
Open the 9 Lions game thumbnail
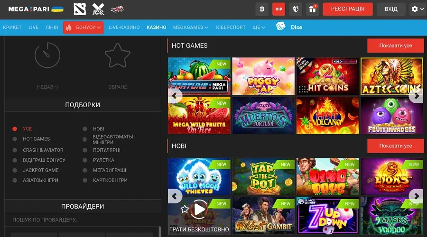click(392, 176)
